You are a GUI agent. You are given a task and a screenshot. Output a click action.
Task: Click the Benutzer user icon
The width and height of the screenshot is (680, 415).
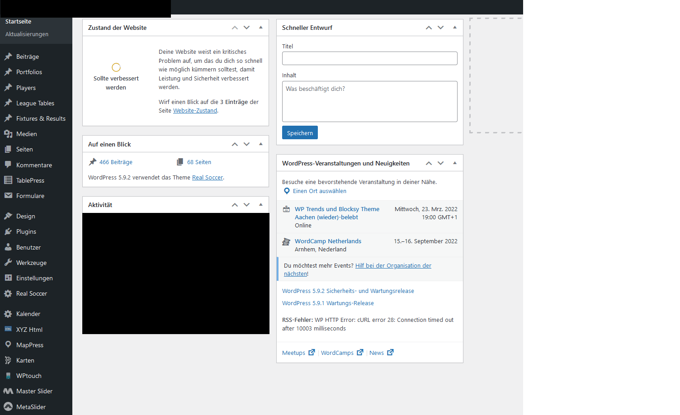8,247
